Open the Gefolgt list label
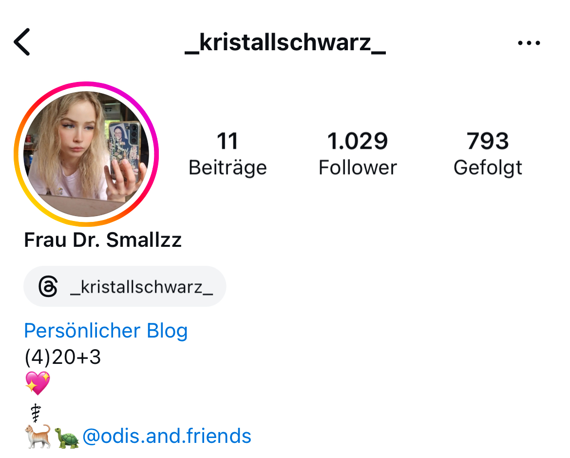This screenshot has height=458, width=570. point(488,168)
